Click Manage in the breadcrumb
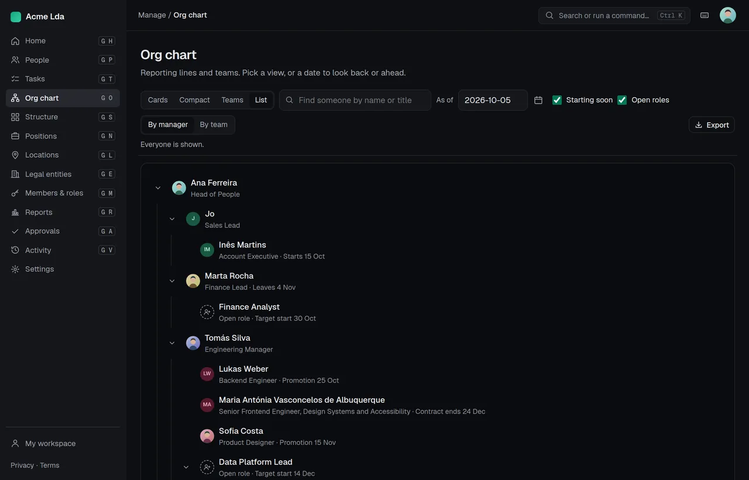The image size is (749, 480). tap(152, 15)
